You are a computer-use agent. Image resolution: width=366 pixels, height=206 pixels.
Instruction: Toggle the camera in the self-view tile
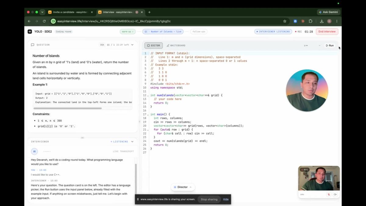335,194
